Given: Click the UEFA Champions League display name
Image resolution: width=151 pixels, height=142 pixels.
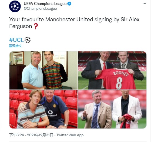Looking at the screenshot, I should 45,4.
